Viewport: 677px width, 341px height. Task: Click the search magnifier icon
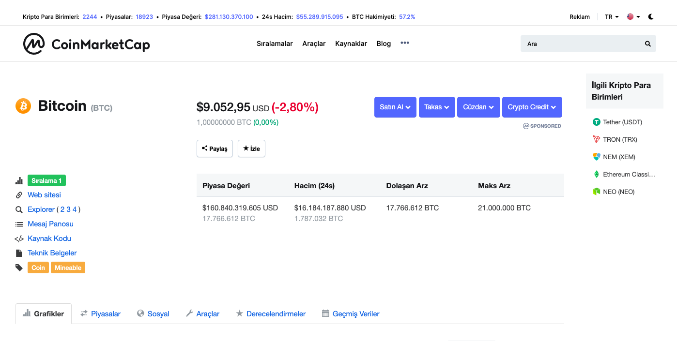pos(648,44)
